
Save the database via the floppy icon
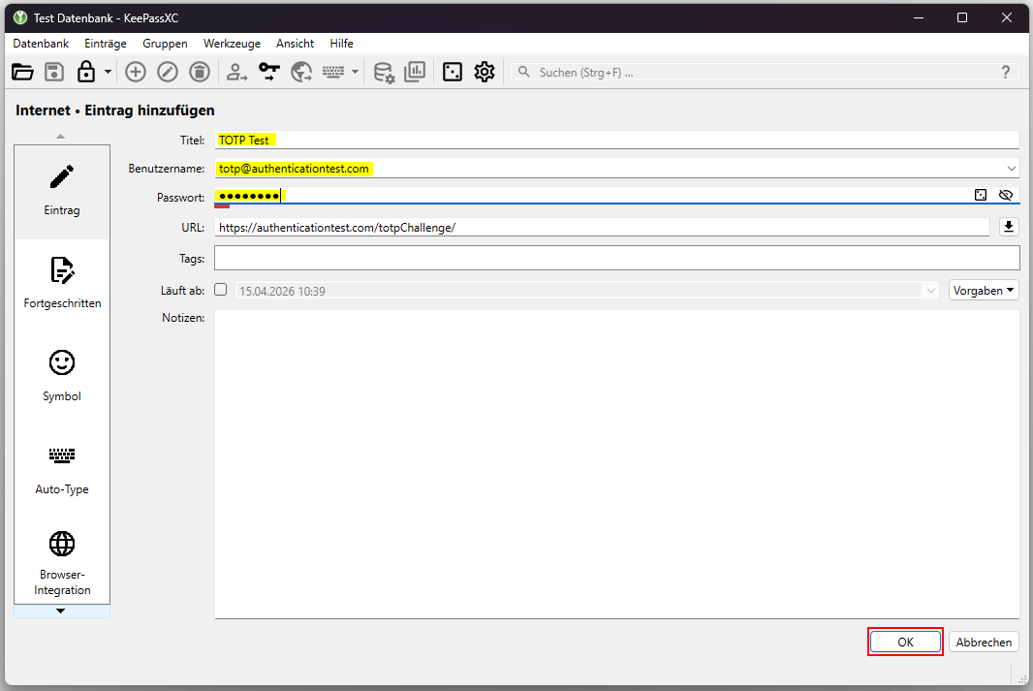54,72
